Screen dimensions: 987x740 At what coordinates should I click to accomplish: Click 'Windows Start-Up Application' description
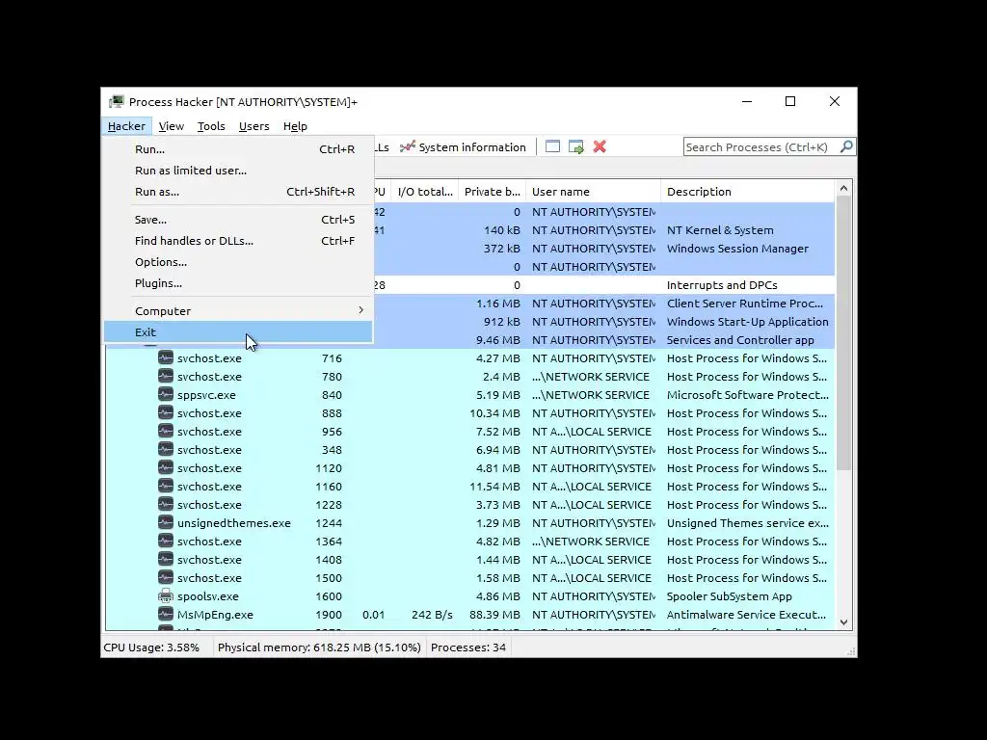click(748, 322)
